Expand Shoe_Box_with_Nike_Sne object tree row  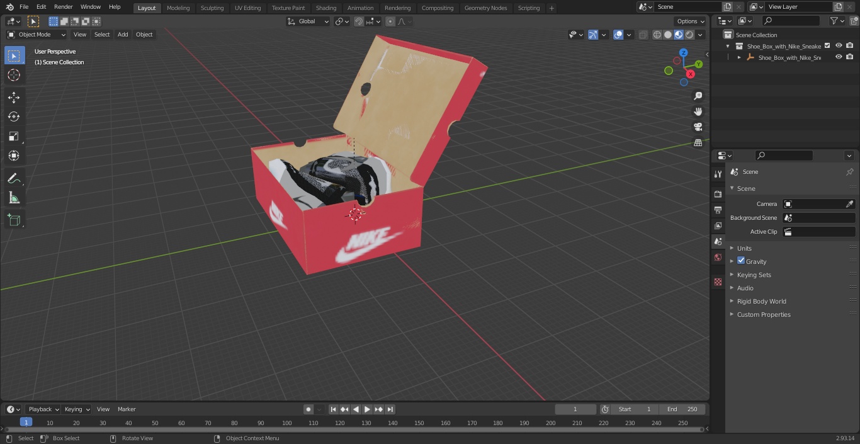pos(739,57)
